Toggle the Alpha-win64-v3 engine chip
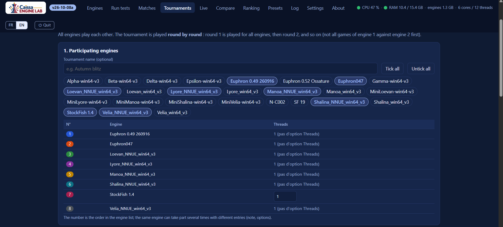The image size is (503, 227). pos(83,81)
